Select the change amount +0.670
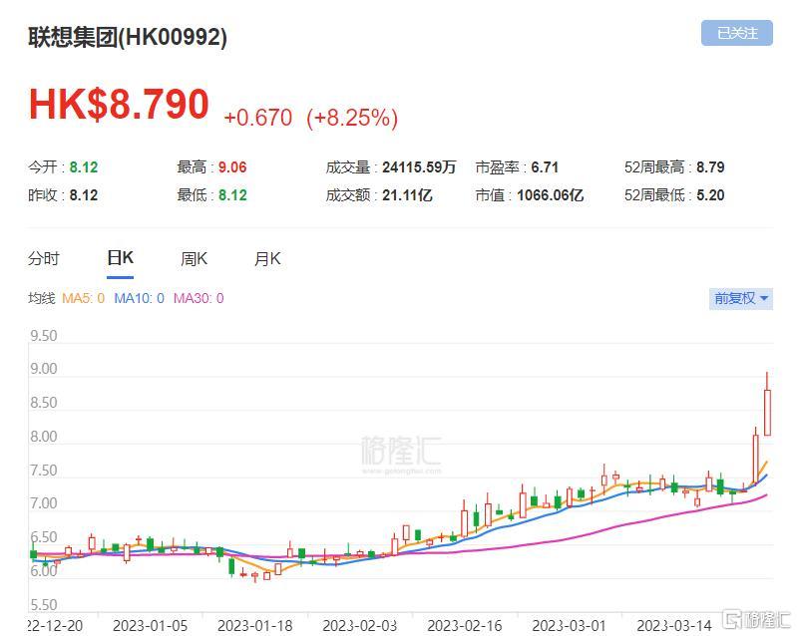This screenshot has width=797, height=636. pos(257,118)
